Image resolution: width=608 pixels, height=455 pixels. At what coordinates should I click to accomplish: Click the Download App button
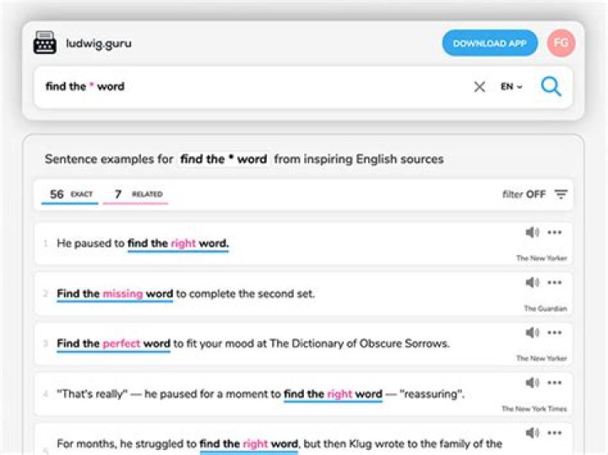(490, 43)
